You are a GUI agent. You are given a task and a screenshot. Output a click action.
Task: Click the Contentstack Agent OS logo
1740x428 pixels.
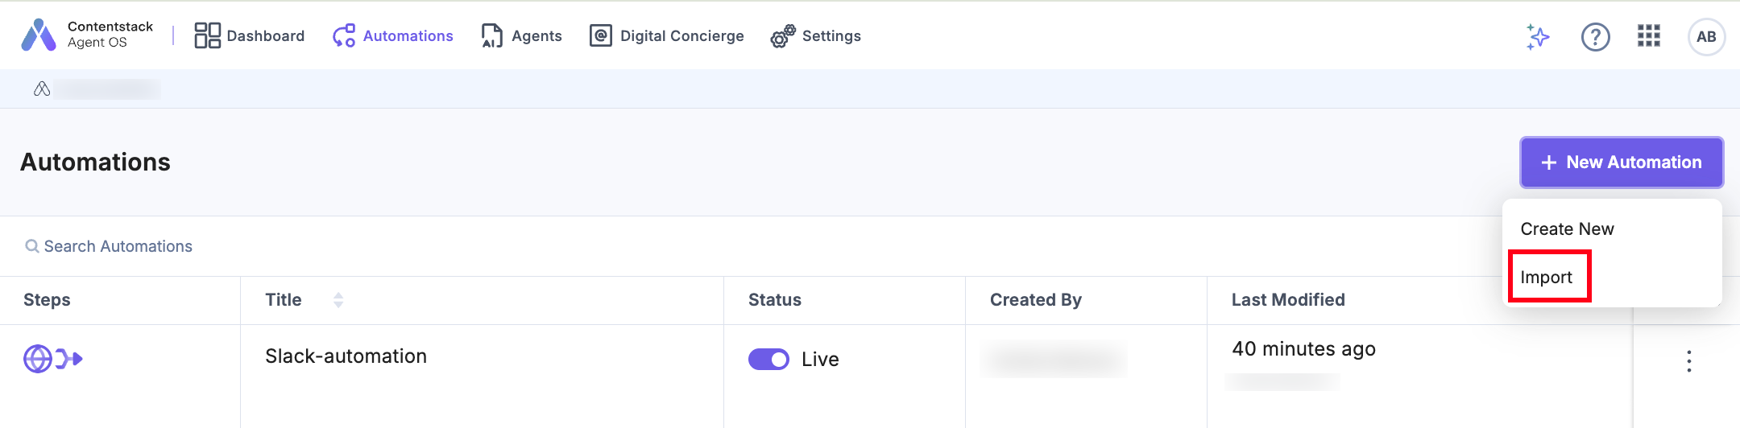pos(39,35)
